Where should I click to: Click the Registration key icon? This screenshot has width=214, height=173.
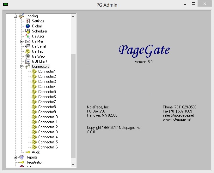21,162
